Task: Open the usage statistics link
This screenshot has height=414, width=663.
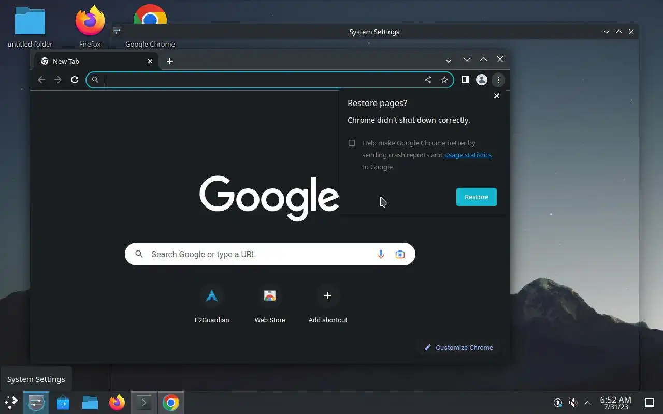Action: (x=468, y=155)
